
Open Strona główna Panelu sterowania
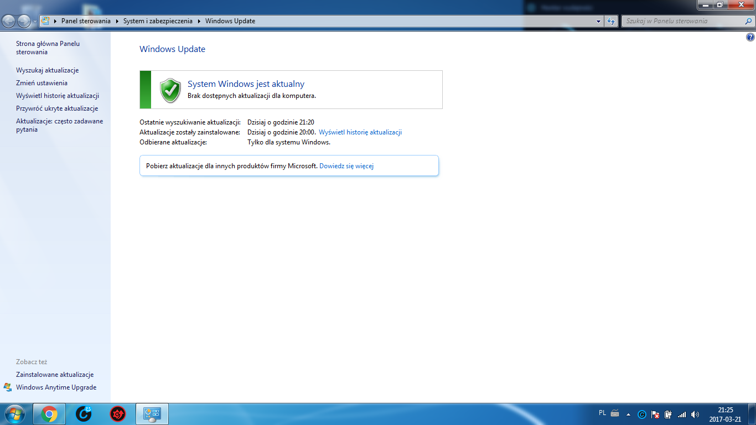[48, 48]
